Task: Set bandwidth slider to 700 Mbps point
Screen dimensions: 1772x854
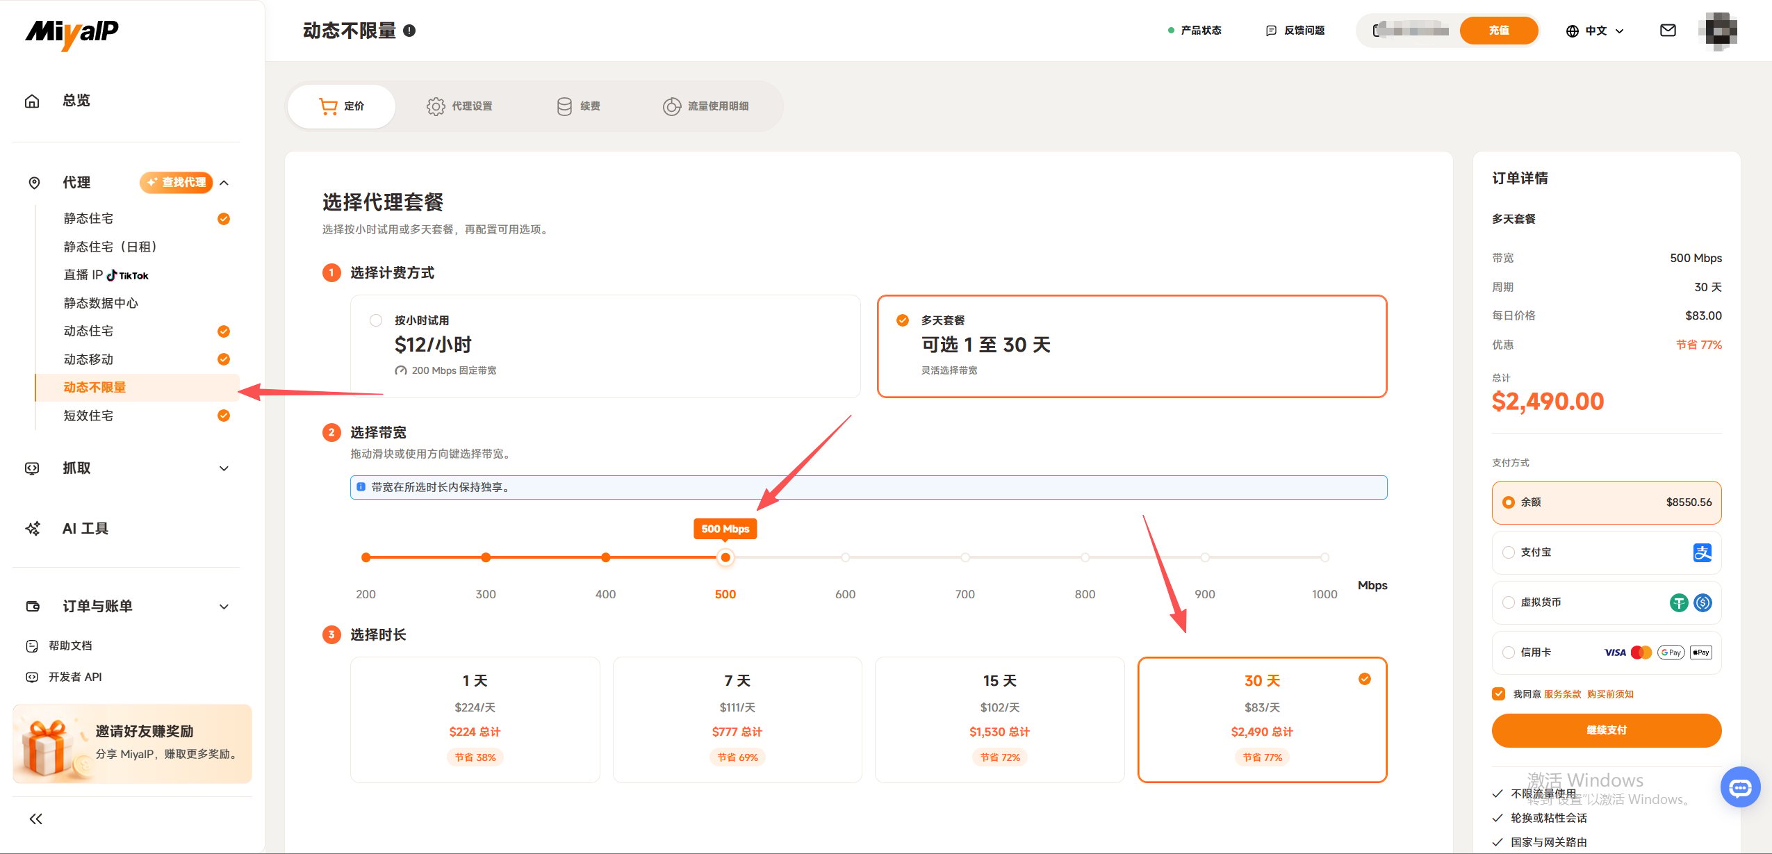Action: (x=965, y=557)
